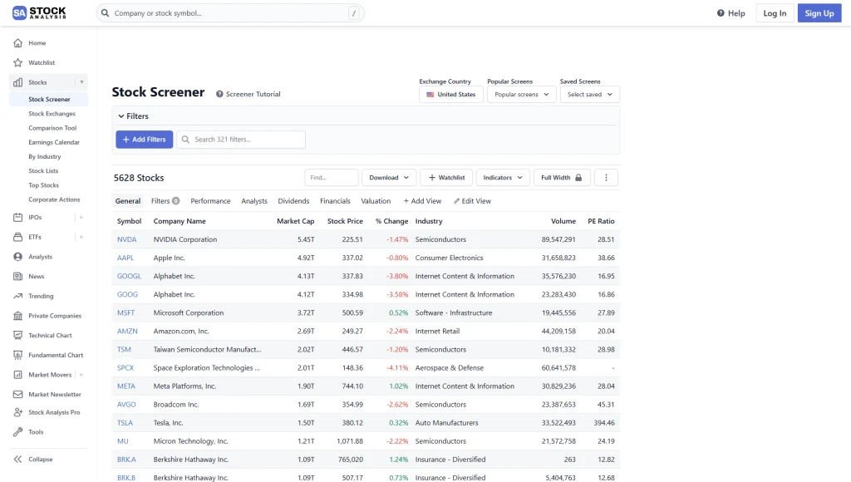Switch to the Analysts view tab

254,201
